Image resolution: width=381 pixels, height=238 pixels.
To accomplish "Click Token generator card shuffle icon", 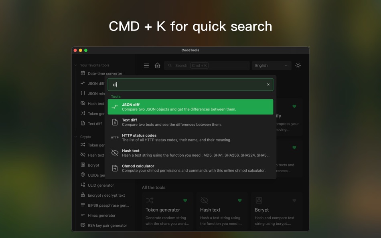I will pyautogui.click(x=150, y=200).
